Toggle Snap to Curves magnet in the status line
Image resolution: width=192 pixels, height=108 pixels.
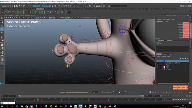tap(61, 6)
